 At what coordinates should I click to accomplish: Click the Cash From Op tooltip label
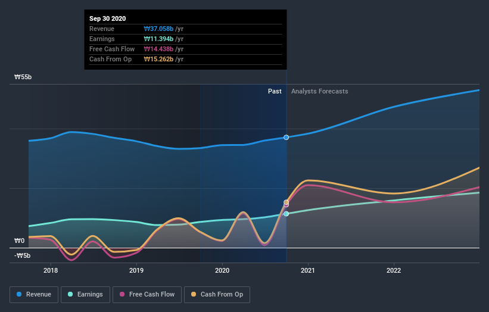(110, 59)
